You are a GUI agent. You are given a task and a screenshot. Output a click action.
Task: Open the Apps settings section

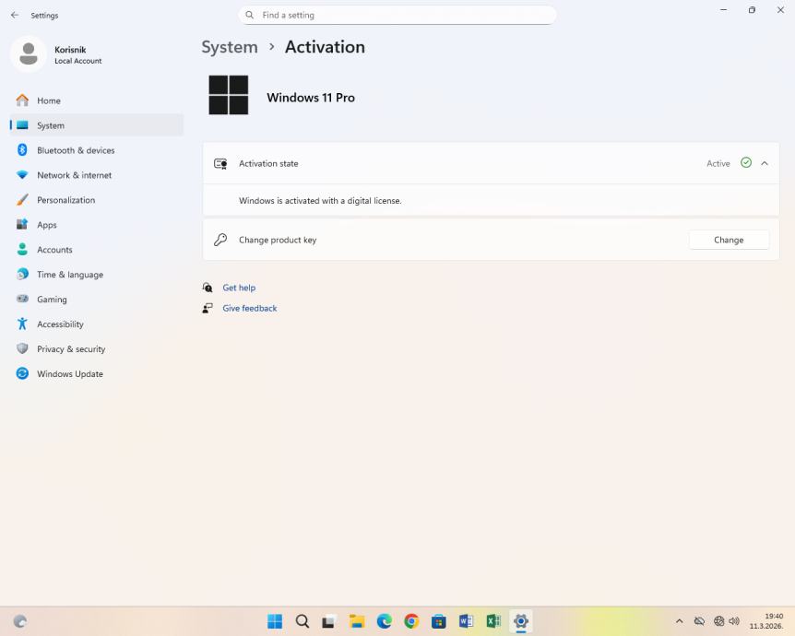point(96,225)
